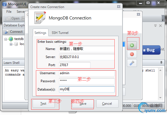Click the Port input field
The image size is (167, 115).
[75, 65]
